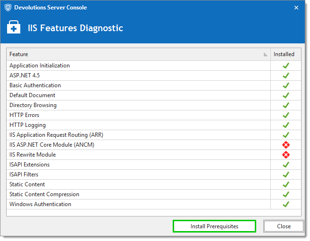
Task: Select the IIS Rewrite Module row
Action: (154, 155)
